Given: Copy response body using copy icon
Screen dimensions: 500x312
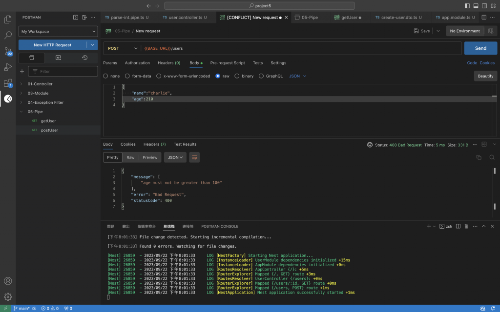Looking at the screenshot, I should point(479,157).
